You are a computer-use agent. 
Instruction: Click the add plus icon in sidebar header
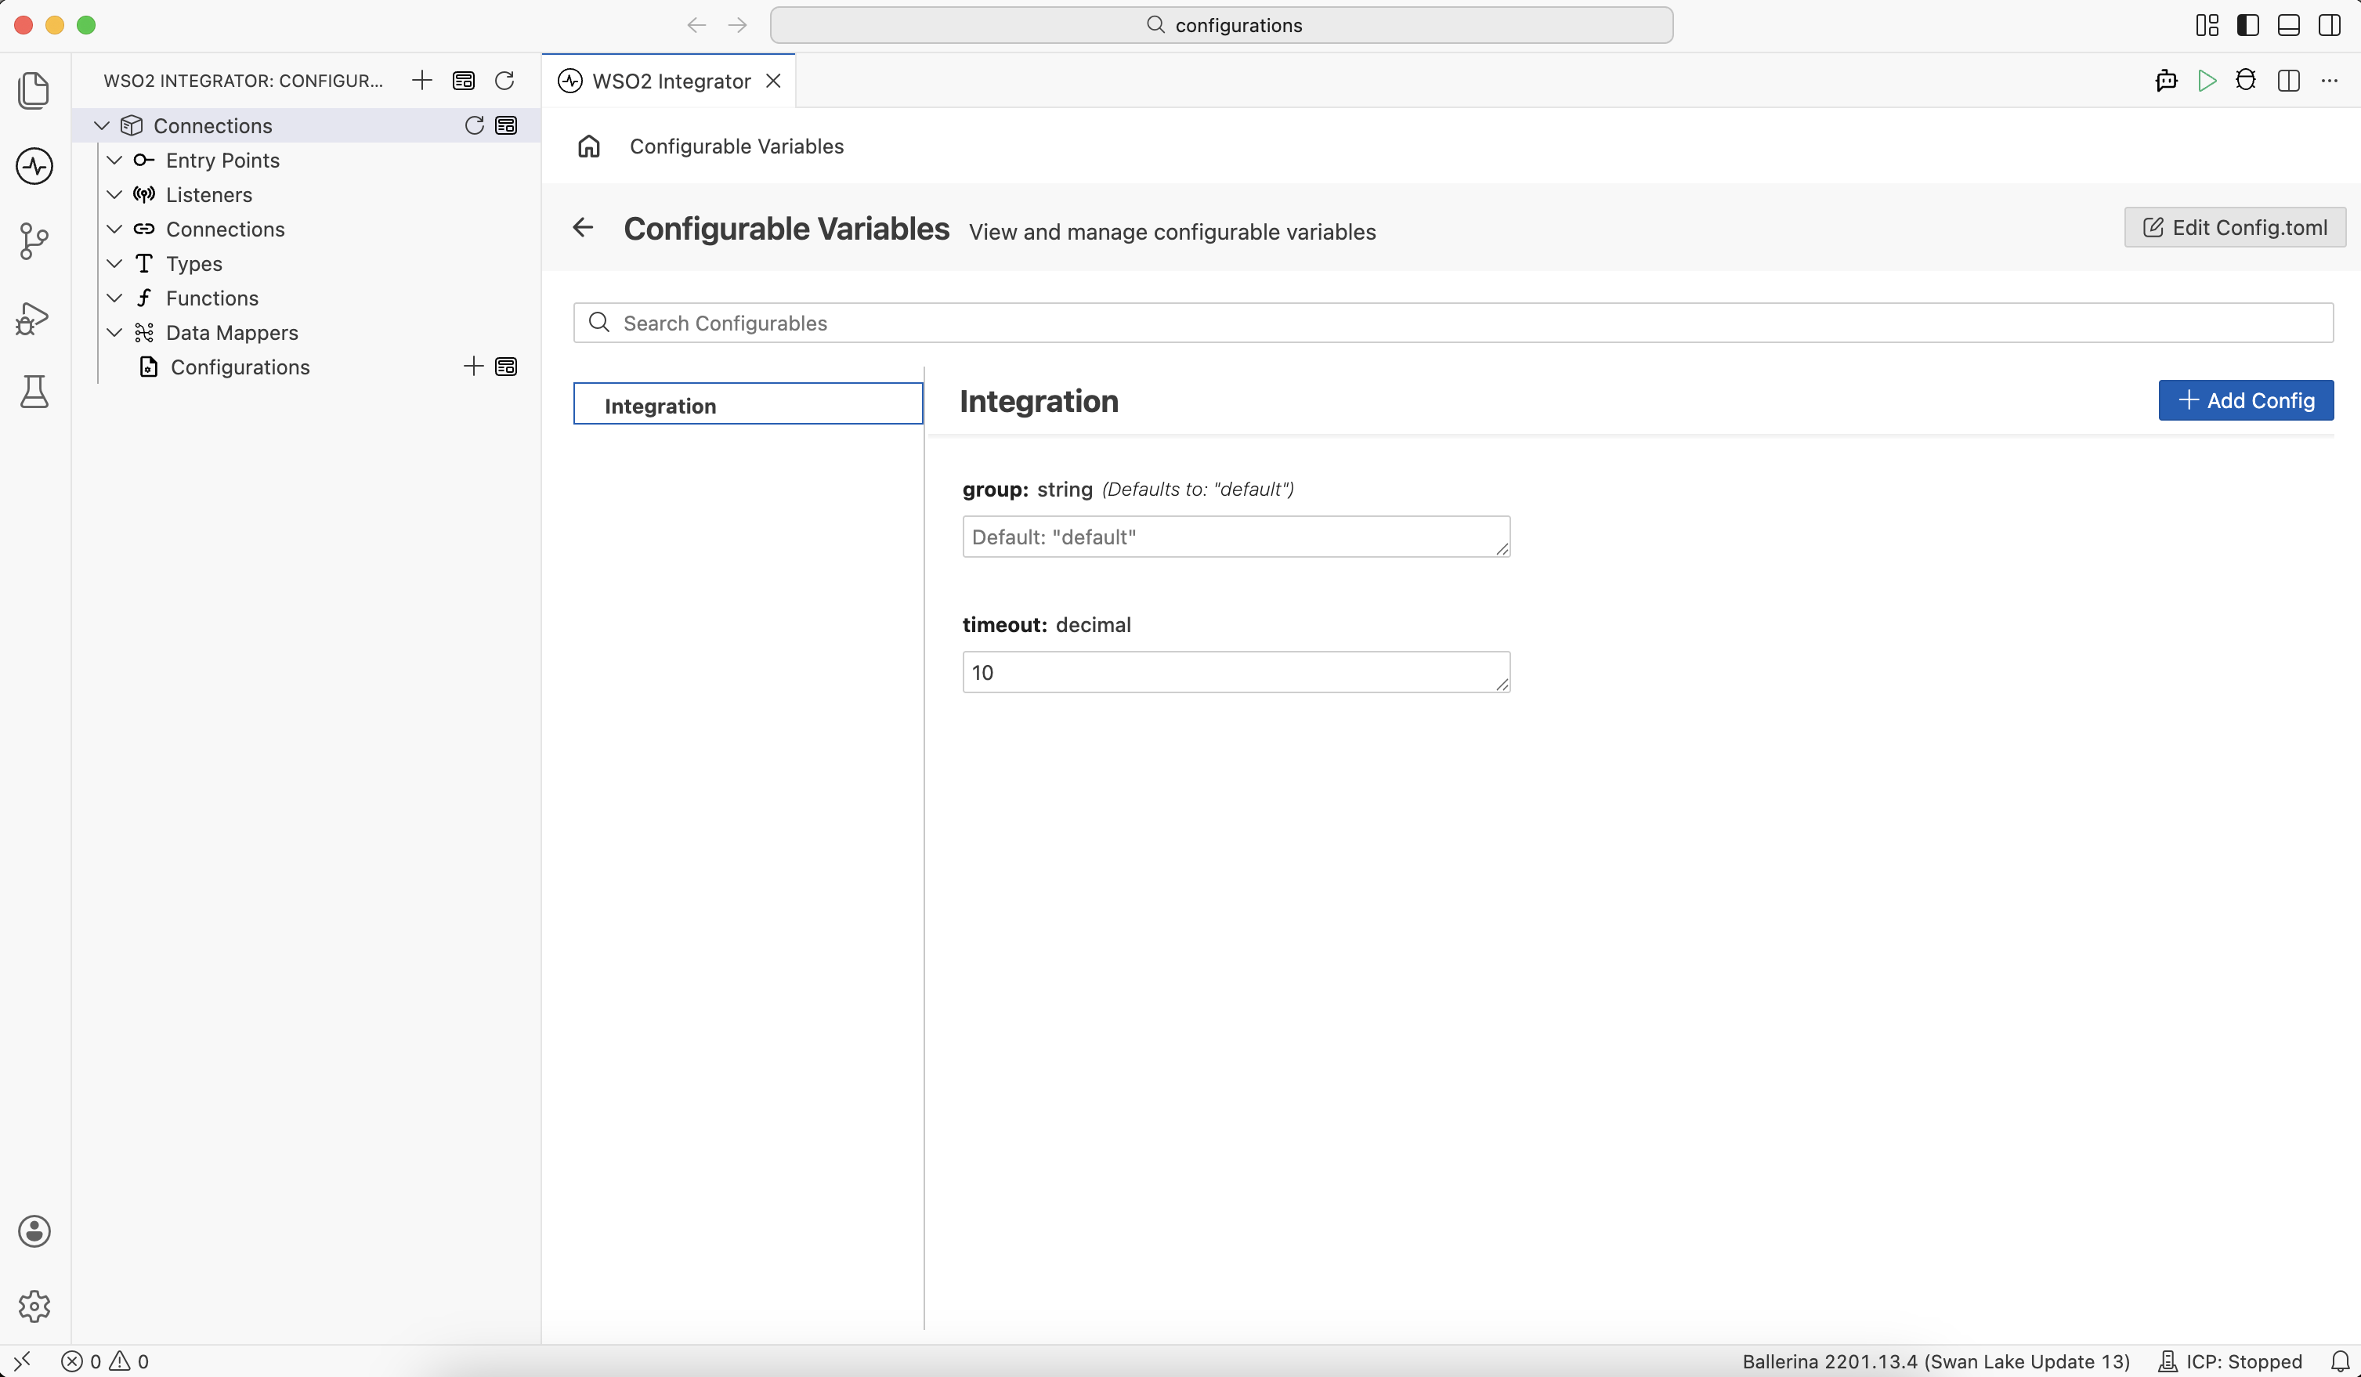pos(421,81)
